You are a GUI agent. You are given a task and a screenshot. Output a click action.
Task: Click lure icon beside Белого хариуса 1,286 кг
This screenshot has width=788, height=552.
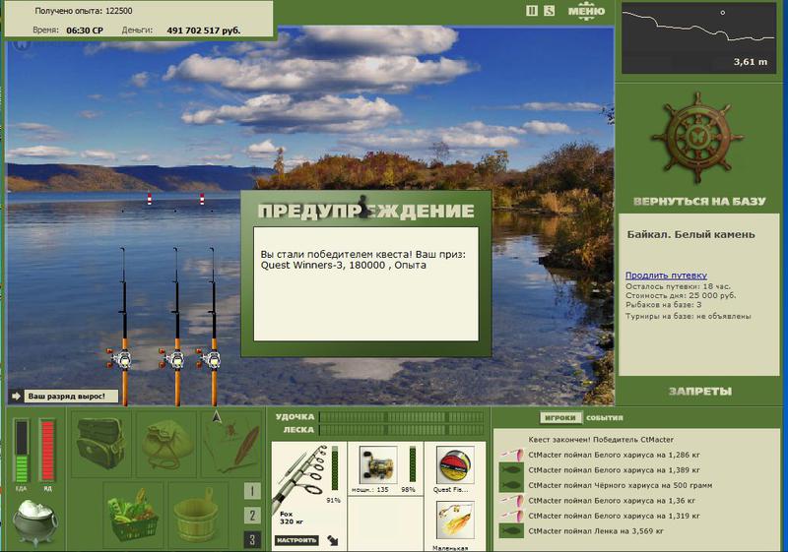coord(511,455)
